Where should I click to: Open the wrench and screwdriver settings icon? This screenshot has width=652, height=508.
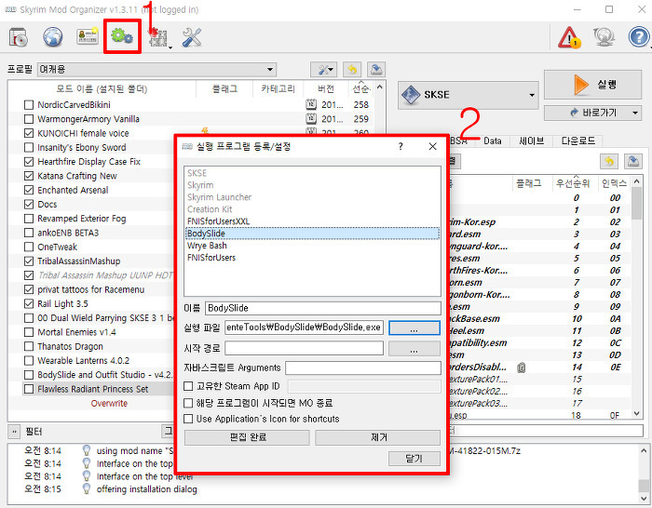click(191, 37)
